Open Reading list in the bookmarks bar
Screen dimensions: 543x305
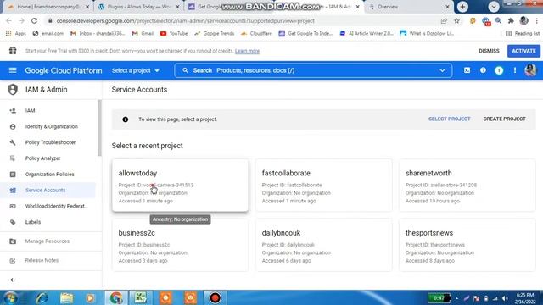pos(523,34)
